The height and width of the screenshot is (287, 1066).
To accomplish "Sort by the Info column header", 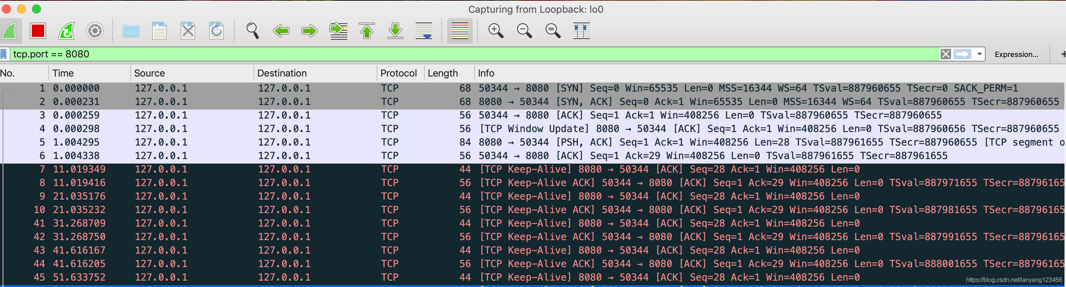I will click(770, 73).
